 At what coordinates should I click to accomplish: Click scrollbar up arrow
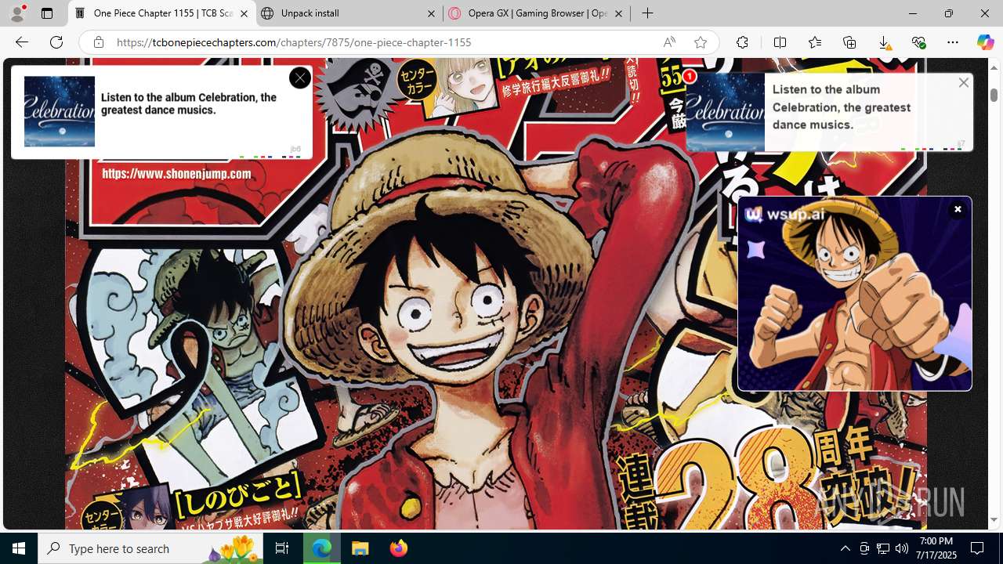pyautogui.click(x=994, y=67)
